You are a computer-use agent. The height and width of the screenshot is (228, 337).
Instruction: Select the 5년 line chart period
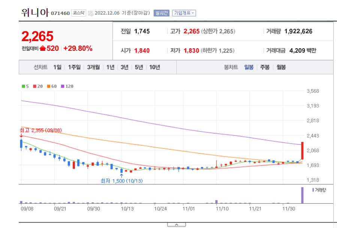[139, 67]
